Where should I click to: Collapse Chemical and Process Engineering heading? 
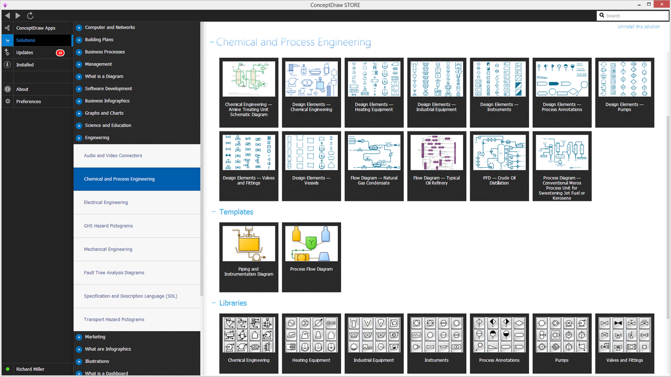212,43
